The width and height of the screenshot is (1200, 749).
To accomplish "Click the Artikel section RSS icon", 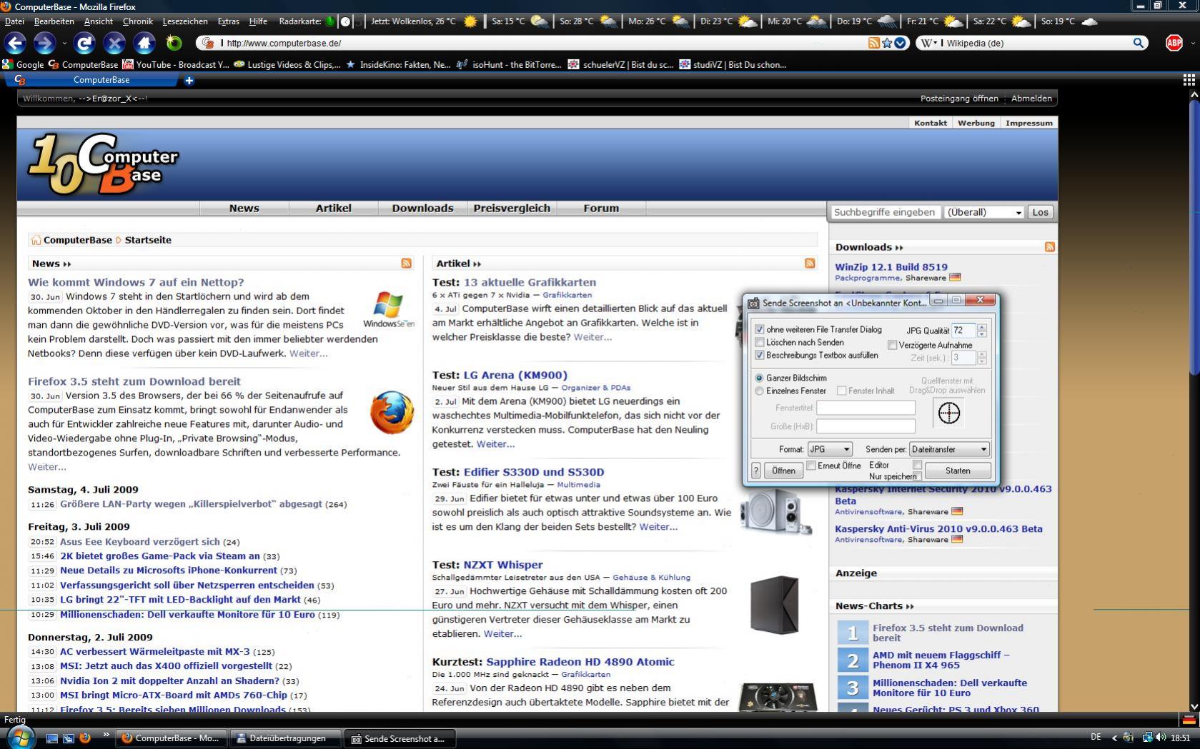I will pyautogui.click(x=809, y=263).
